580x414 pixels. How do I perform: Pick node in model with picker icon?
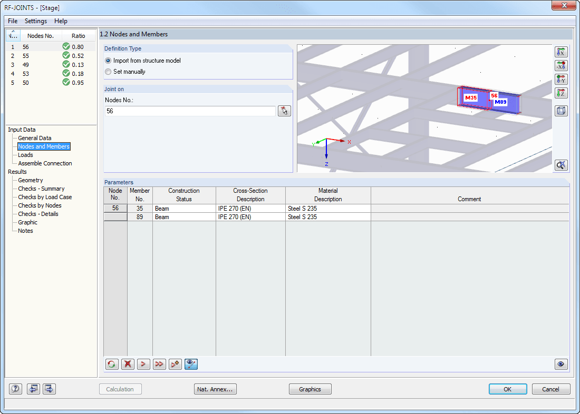(284, 111)
